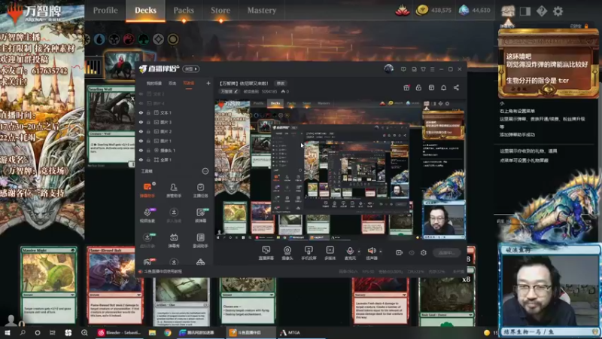This screenshot has height=339, width=602.
Task: Open the gift box icon in header
Action: (x=406, y=87)
